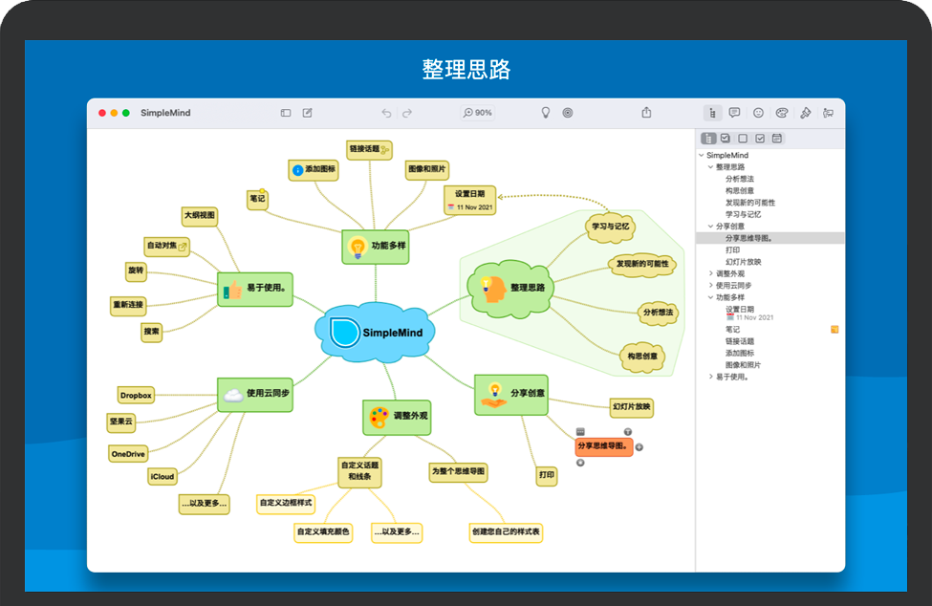Toggle the sidebar panel icon in toolbar

click(x=286, y=113)
